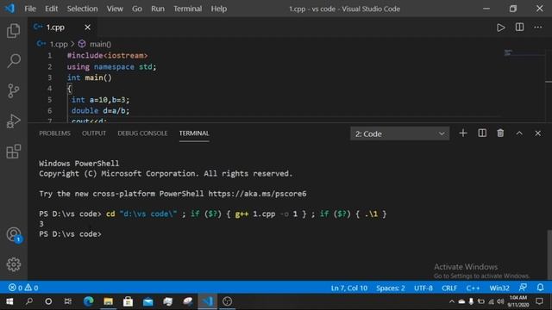Select C++ language mode in status bar

(473, 288)
